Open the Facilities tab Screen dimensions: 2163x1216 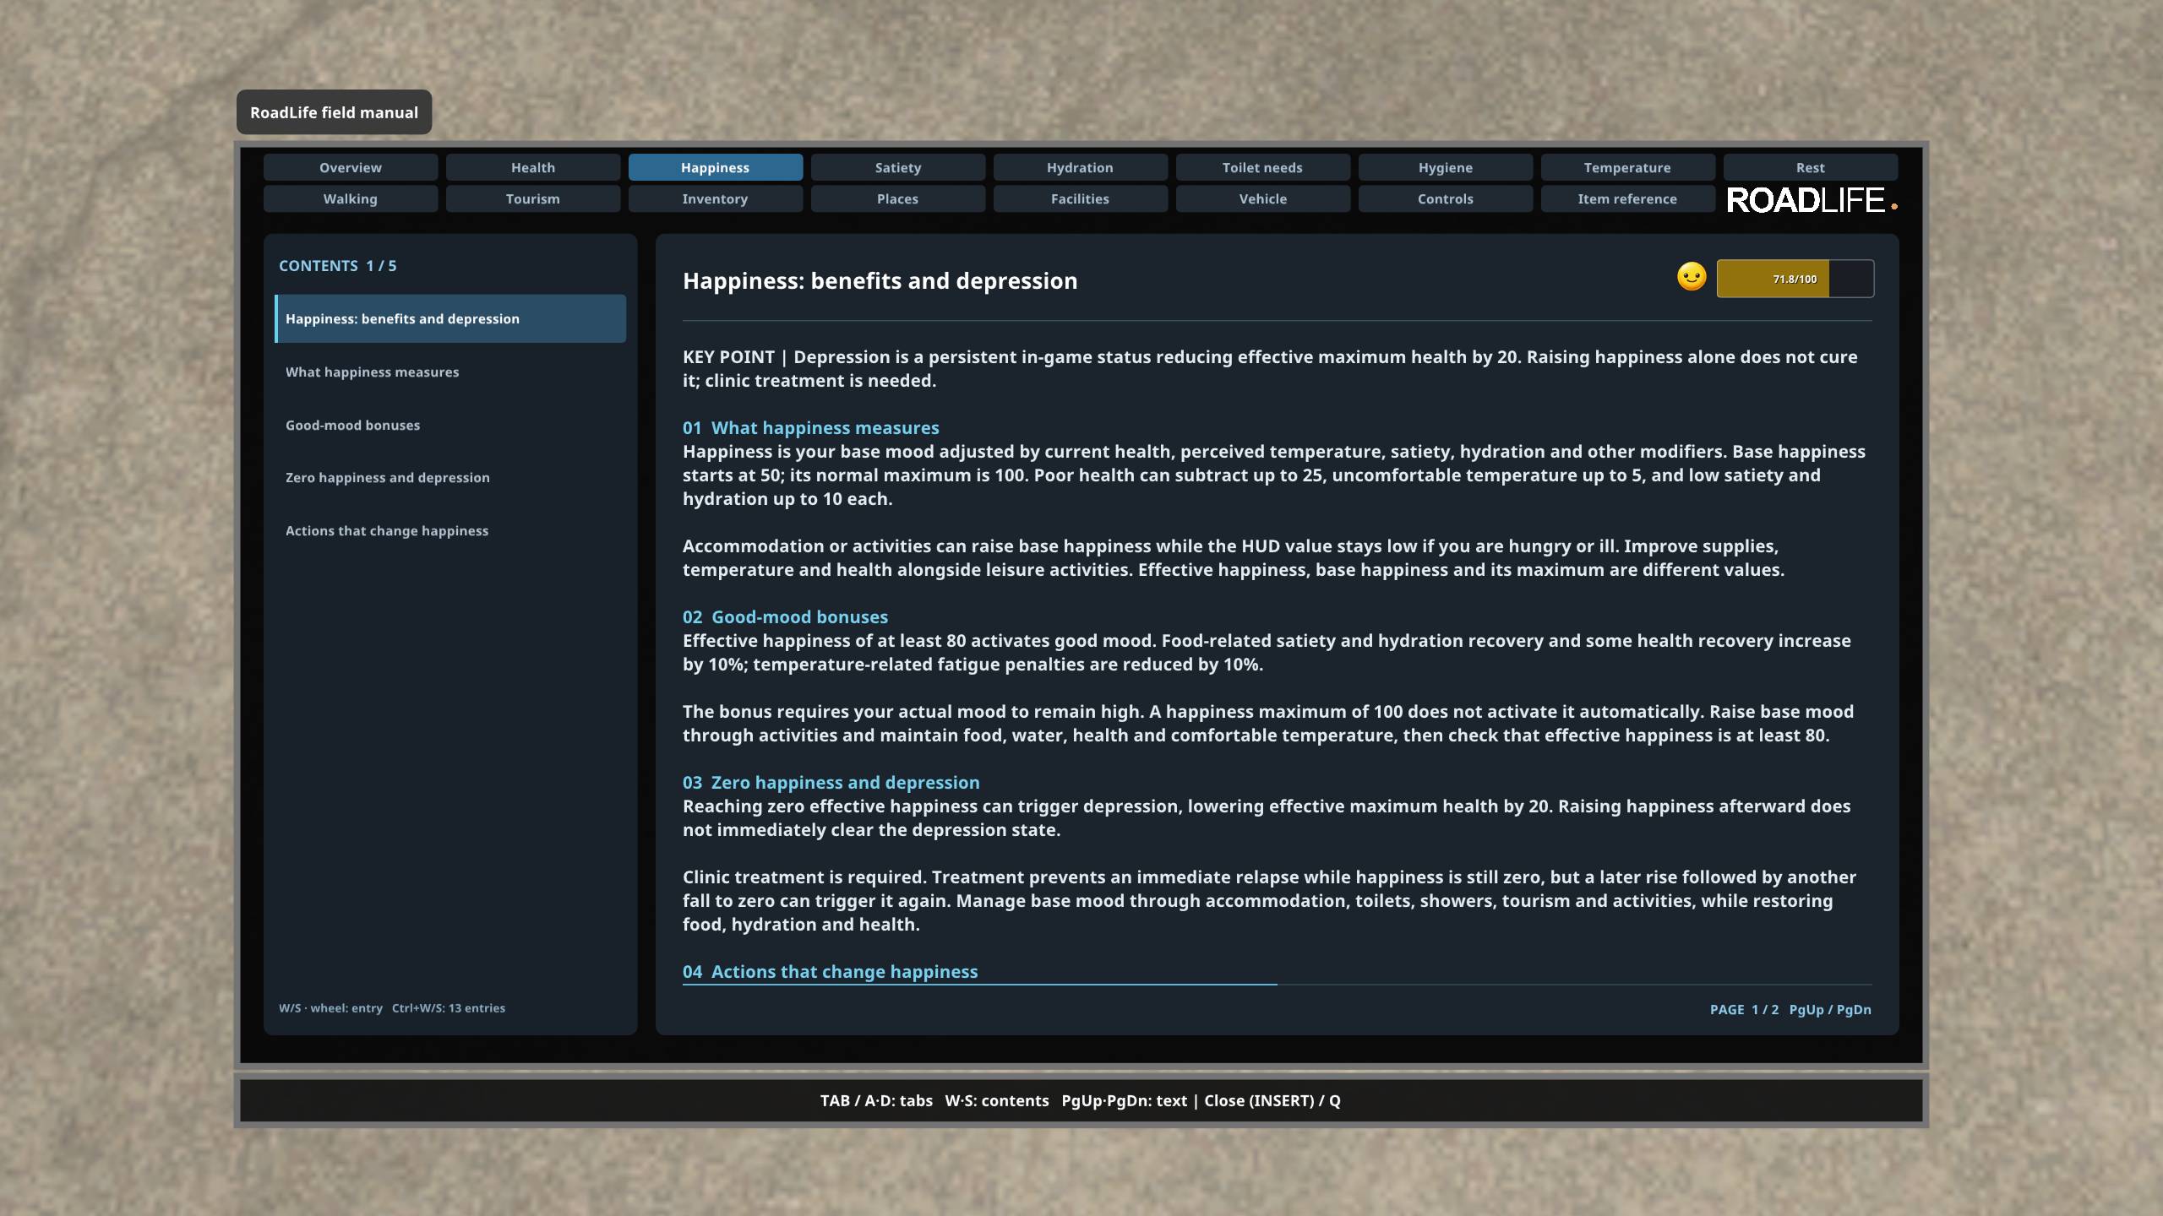click(x=1081, y=198)
